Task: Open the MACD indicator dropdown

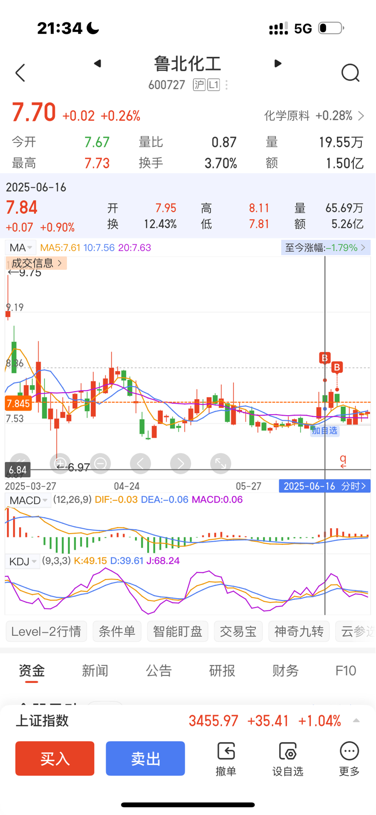Action: coord(28,500)
